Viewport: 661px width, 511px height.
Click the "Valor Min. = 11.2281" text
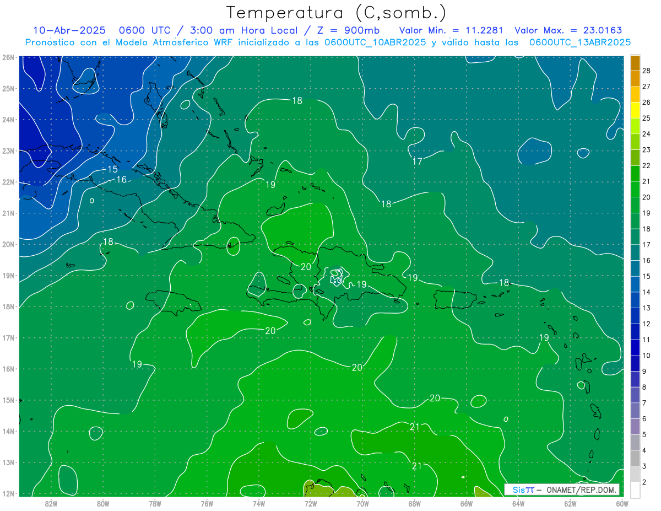pyautogui.click(x=452, y=30)
